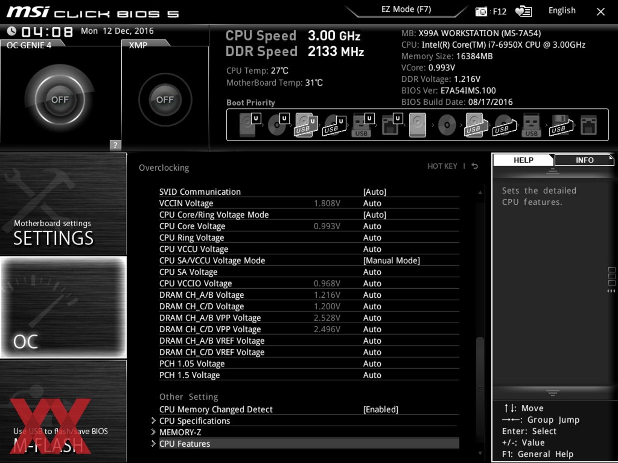
Task: Select the PCH 1.5 Voltage row
Action: pyautogui.click(x=309, y=375)
